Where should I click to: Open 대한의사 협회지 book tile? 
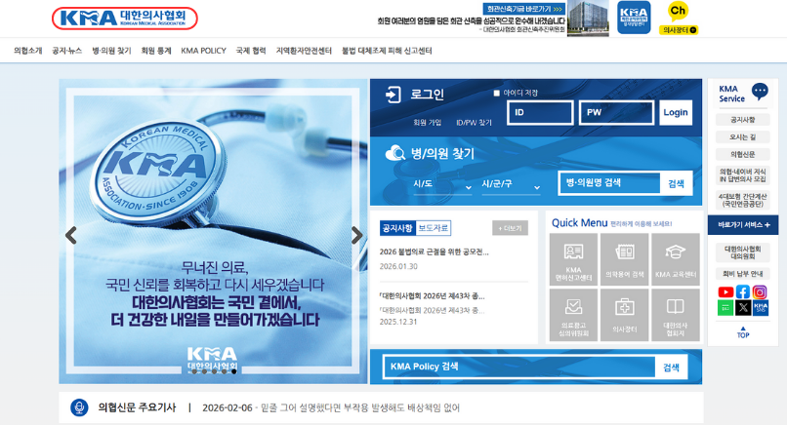tap(676, 315)
